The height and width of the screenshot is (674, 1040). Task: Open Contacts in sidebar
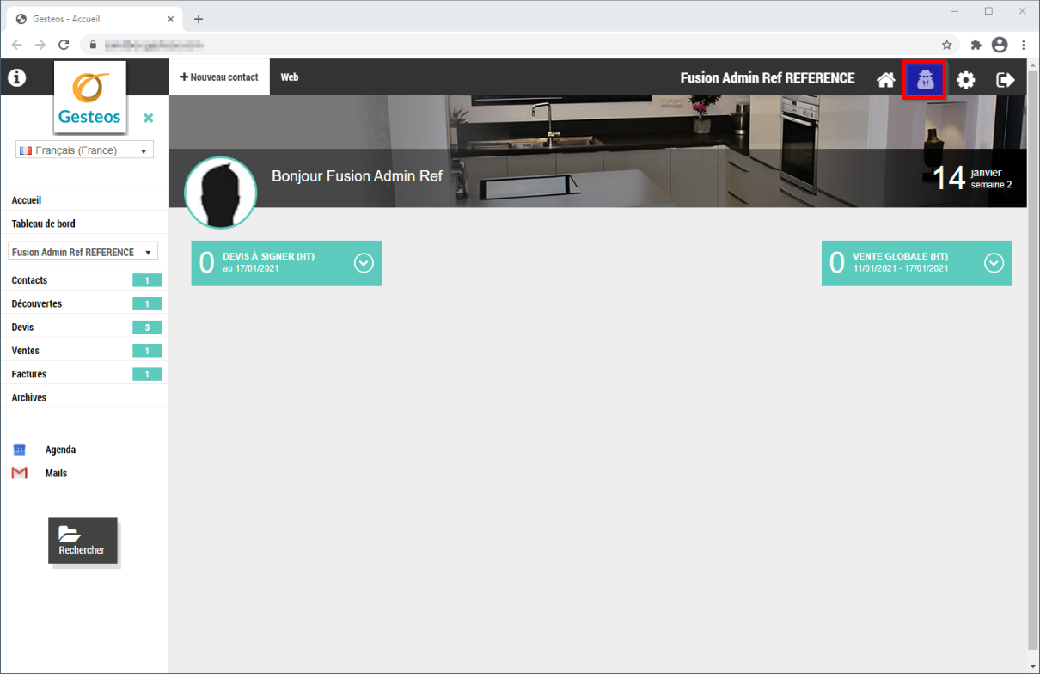coord(30,280)
